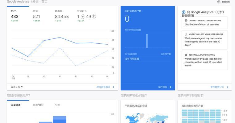Click the 57.5% session duration change
This screenshot has height=123, width=235.
coord(81,21)
